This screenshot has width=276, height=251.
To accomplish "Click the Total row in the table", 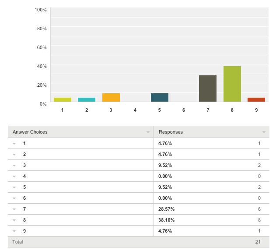I will [x=138, y=242].
